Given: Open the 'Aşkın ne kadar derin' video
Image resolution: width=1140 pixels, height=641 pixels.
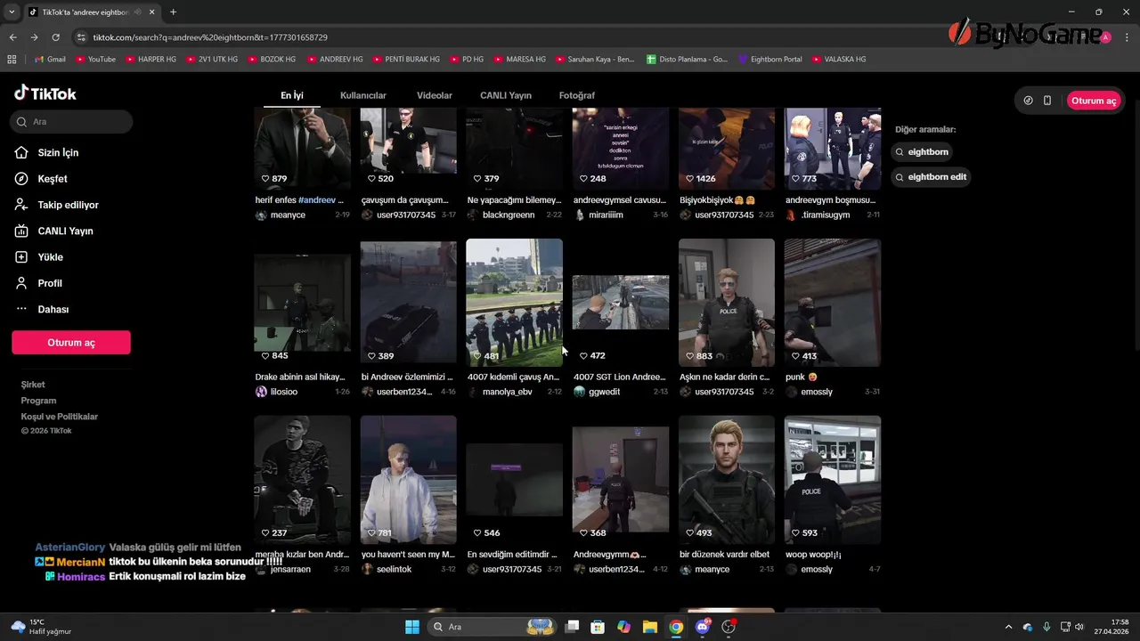Looking at the screenshot, I should click(x=727, y=303).
